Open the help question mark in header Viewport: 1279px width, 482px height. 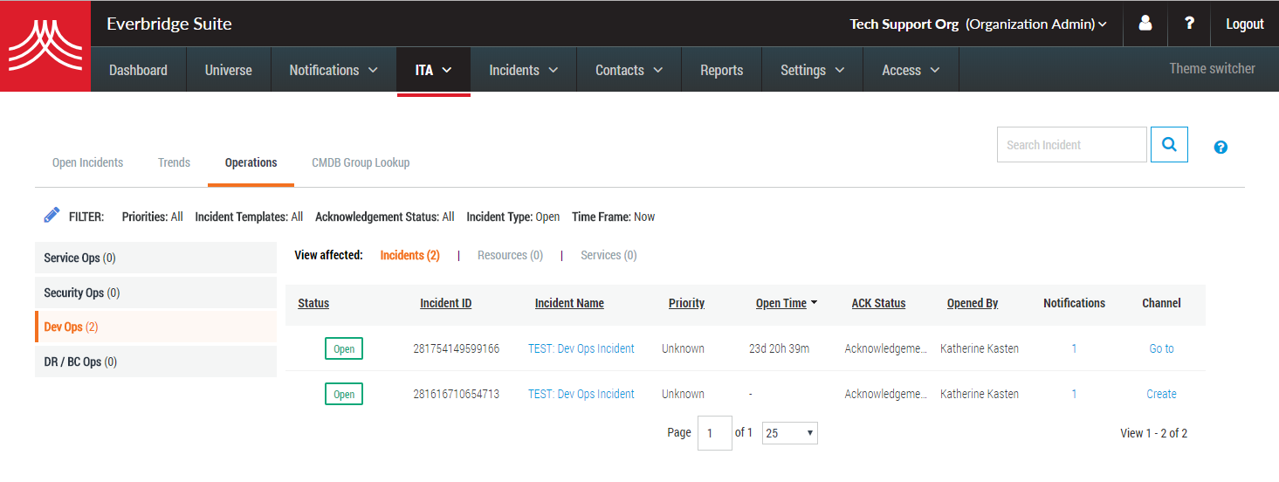(1189, 24)
